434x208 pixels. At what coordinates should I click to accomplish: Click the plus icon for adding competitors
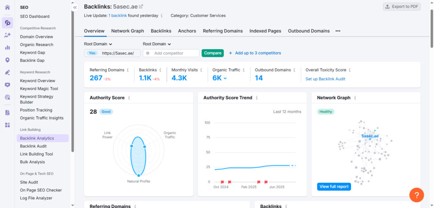230,53
